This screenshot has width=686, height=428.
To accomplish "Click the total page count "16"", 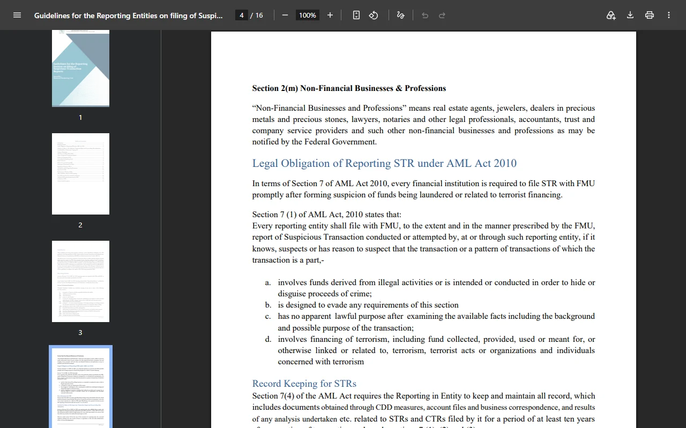I will pos(259,15).
